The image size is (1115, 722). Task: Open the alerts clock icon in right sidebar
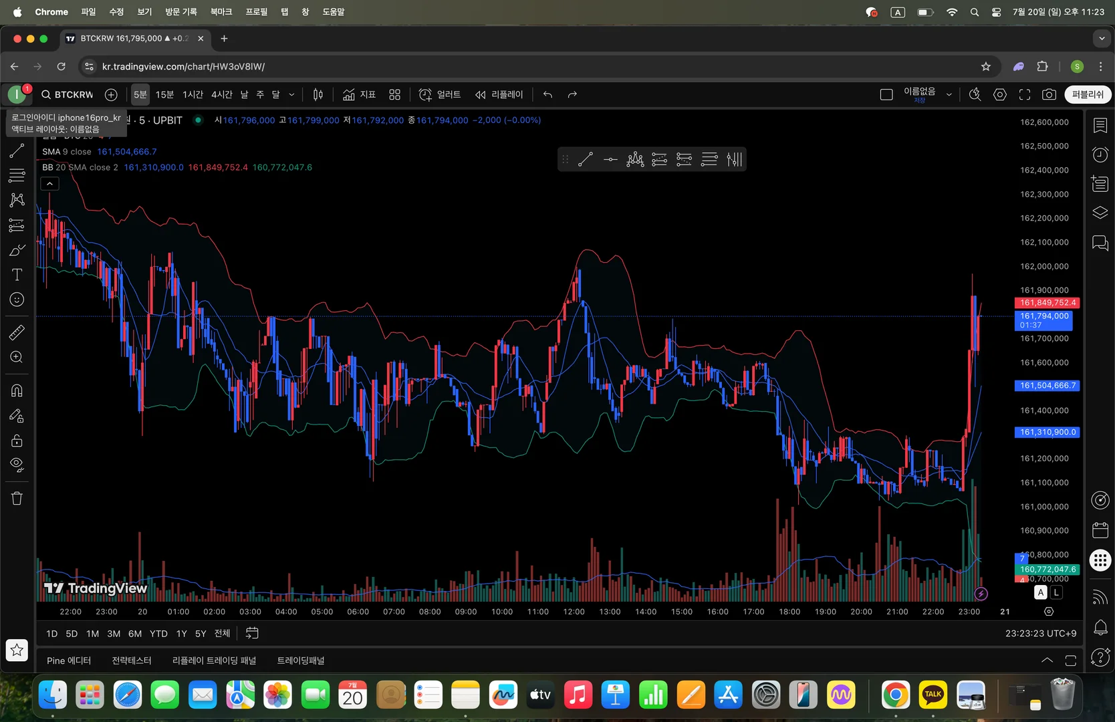(1100, 155)
